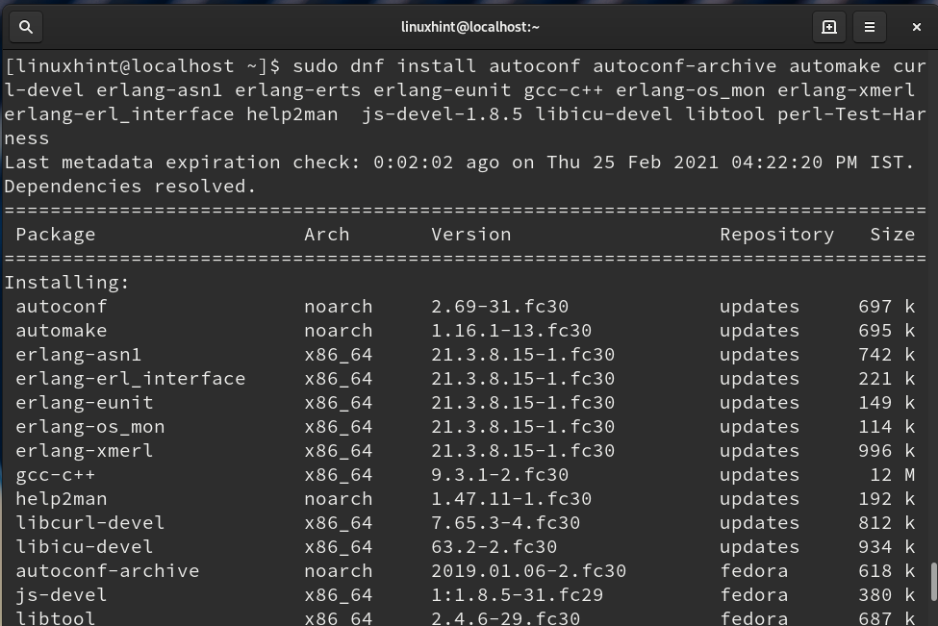Screen dimensions: 938x626
Task: Click the linuxhint@localhost window title
Action: 469,27
